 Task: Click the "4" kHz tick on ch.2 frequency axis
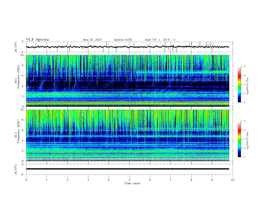pyautogui.click(x=23, y=141)
